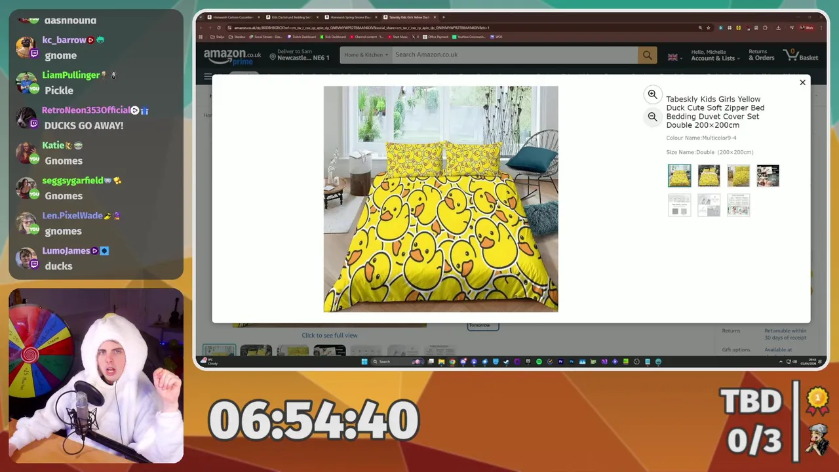Open the Dailys bookmarks folder
Image resolution: width=839 pixels, height=472 pixels.
click(218, 37)
